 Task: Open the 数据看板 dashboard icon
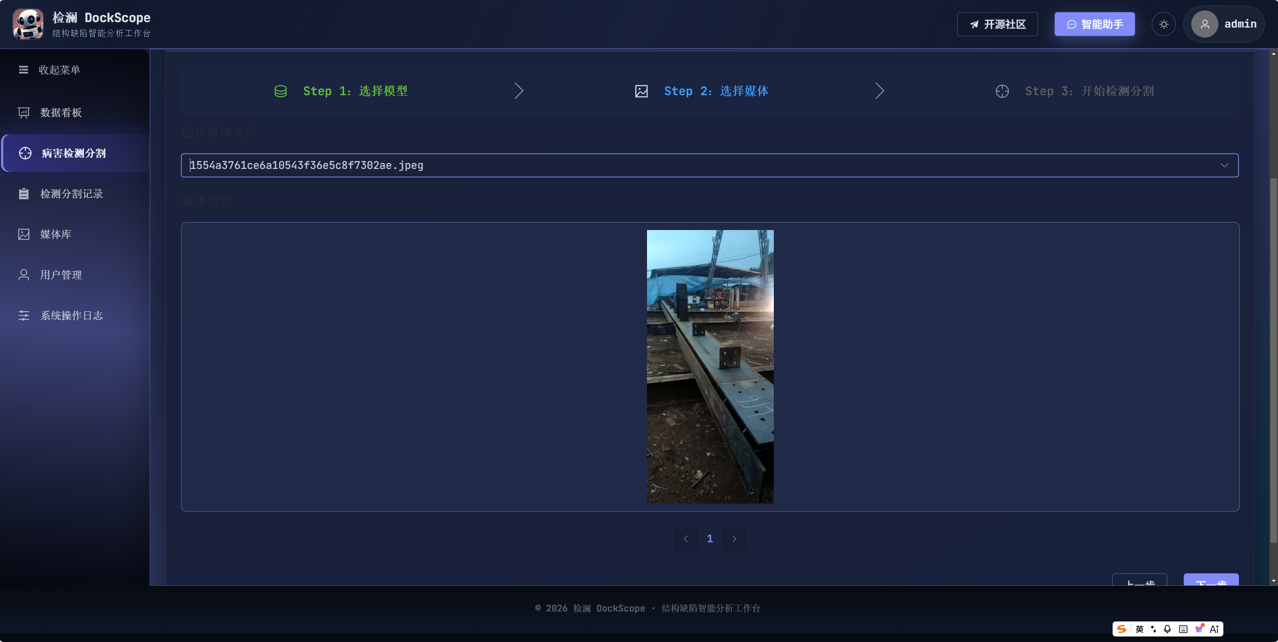(x=24, y=113)
